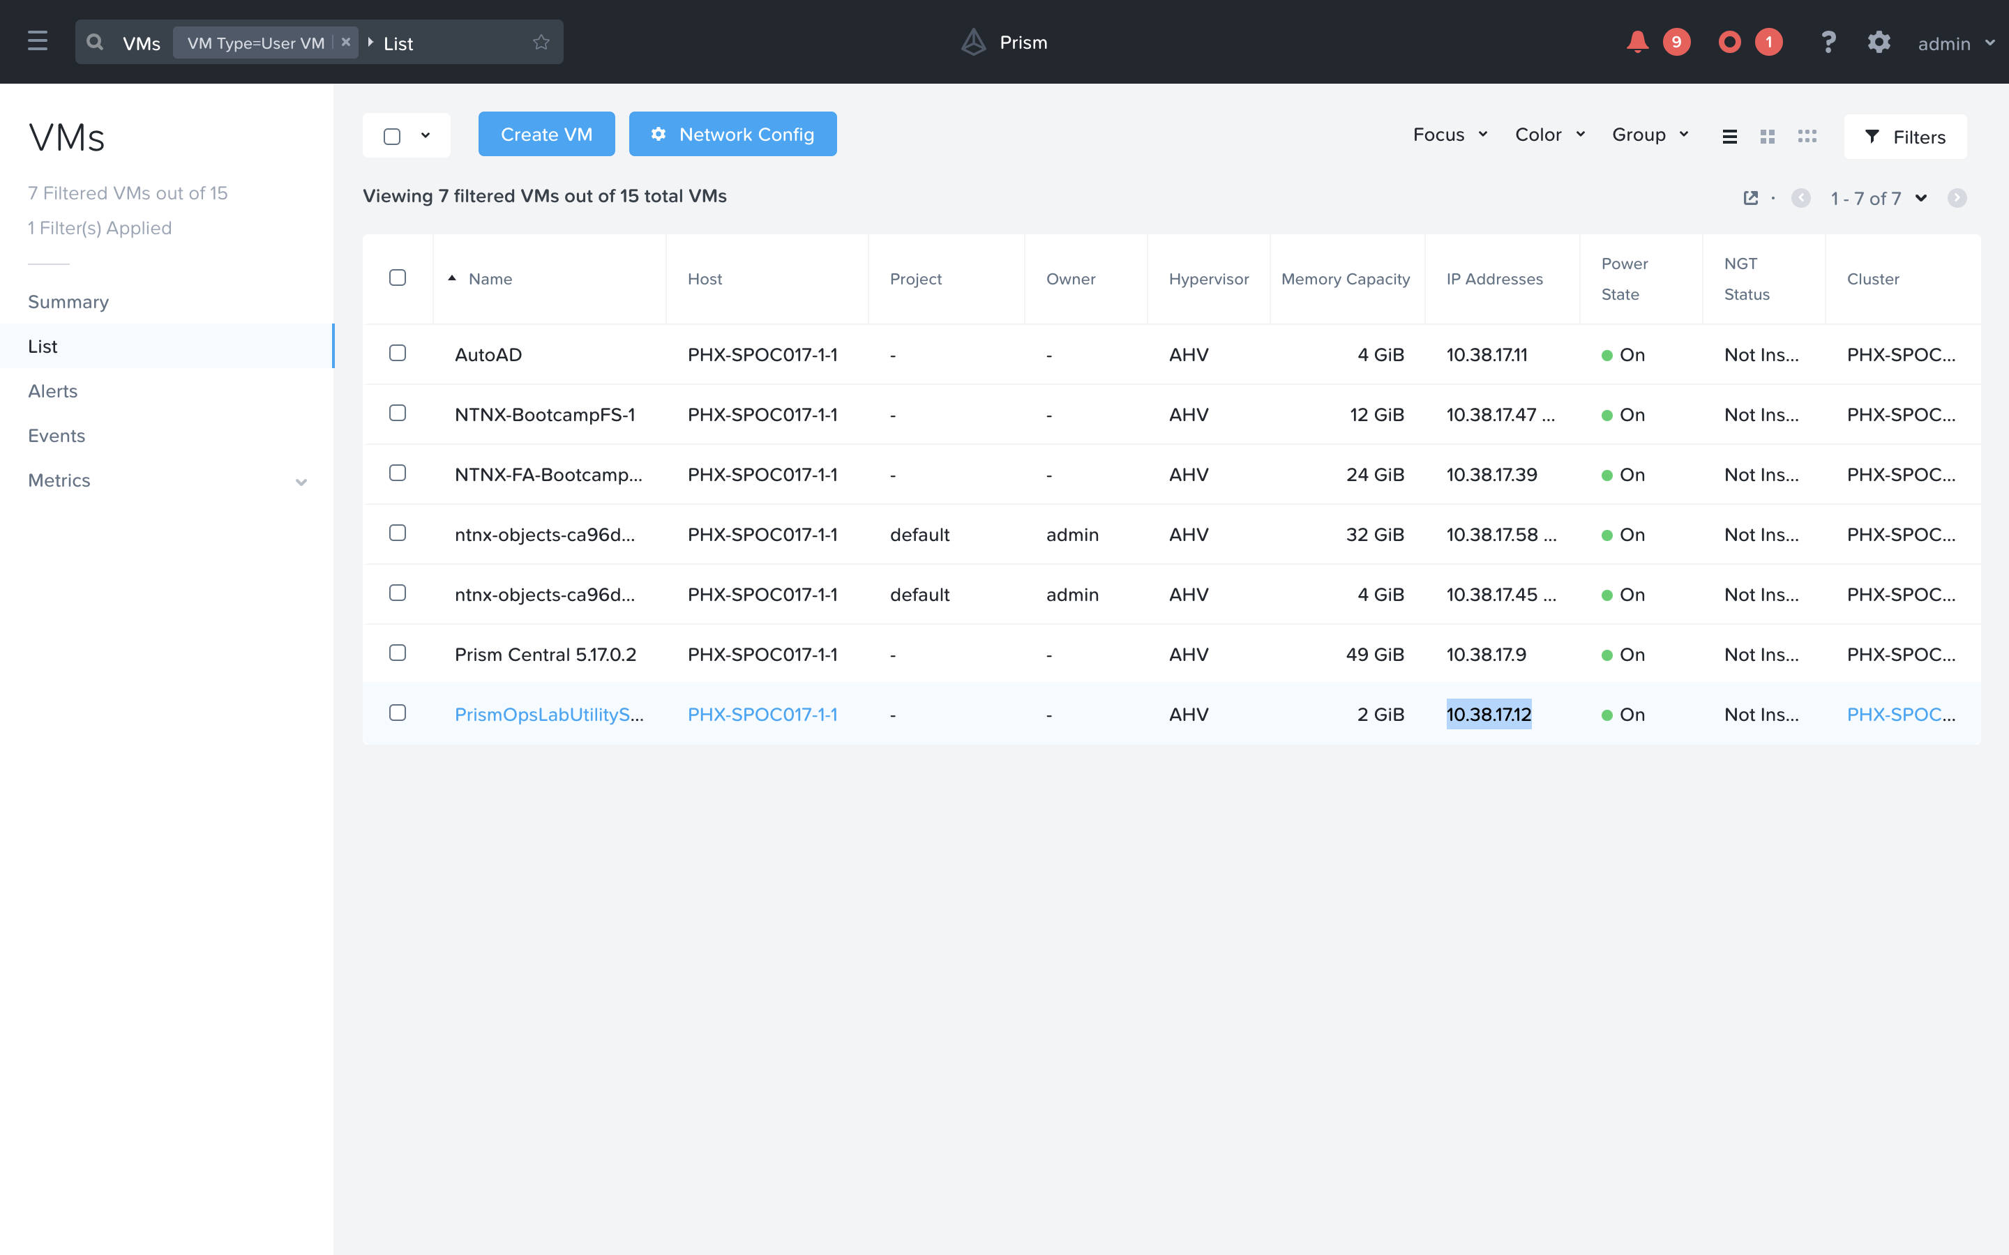Open the Filters panel
Viewport: 2009px width, 1255px height.
(x=1905, y=136)
